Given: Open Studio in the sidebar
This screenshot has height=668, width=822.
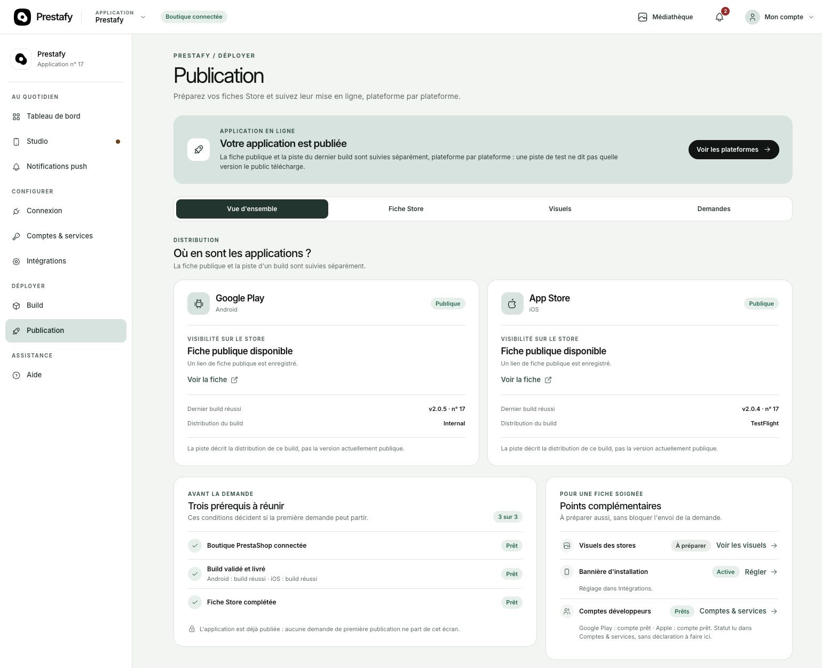Looking at the screenshot, I should (x=66, y=142).
